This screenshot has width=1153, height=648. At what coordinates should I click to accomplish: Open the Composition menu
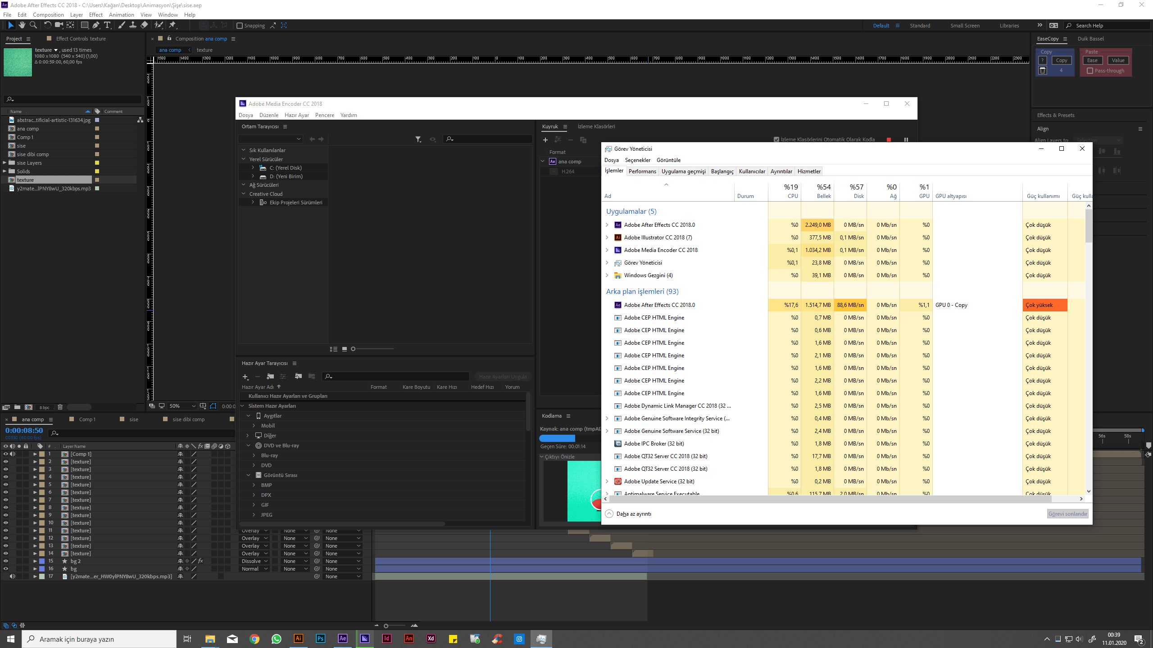coord(48,14)
